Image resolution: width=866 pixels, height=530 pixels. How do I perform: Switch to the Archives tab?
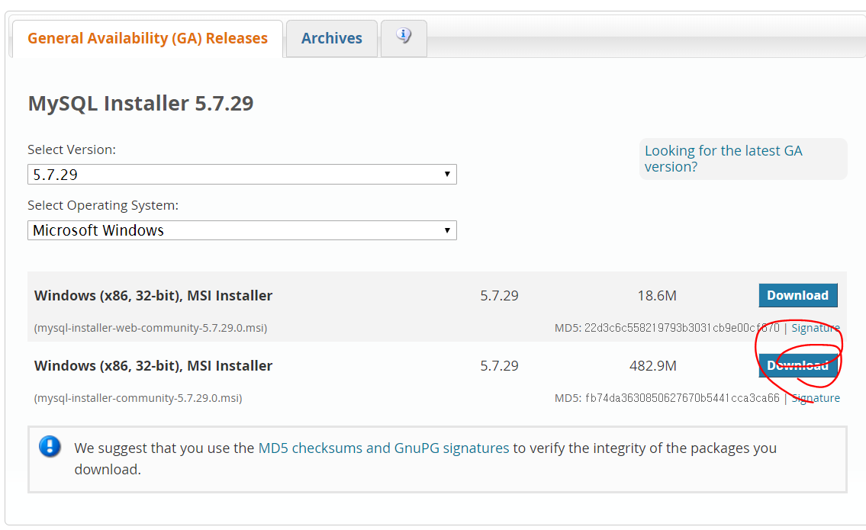(331, 38)
